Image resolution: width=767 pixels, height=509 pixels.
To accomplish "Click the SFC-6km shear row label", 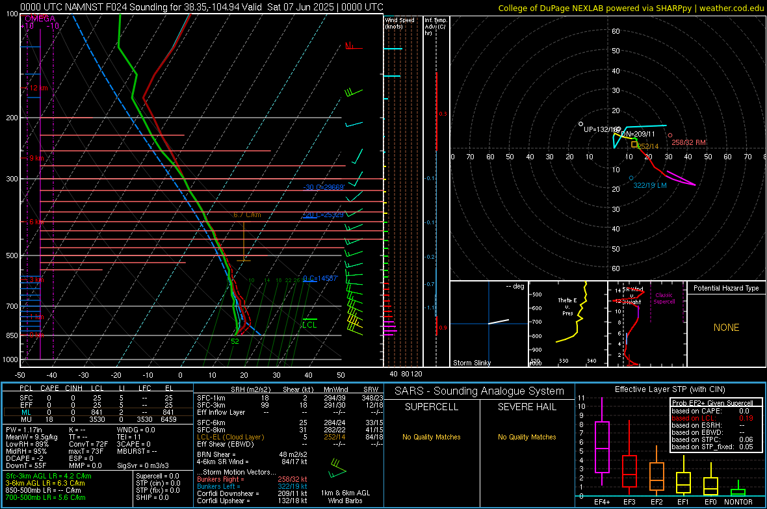I will click(x=211, y=423).
